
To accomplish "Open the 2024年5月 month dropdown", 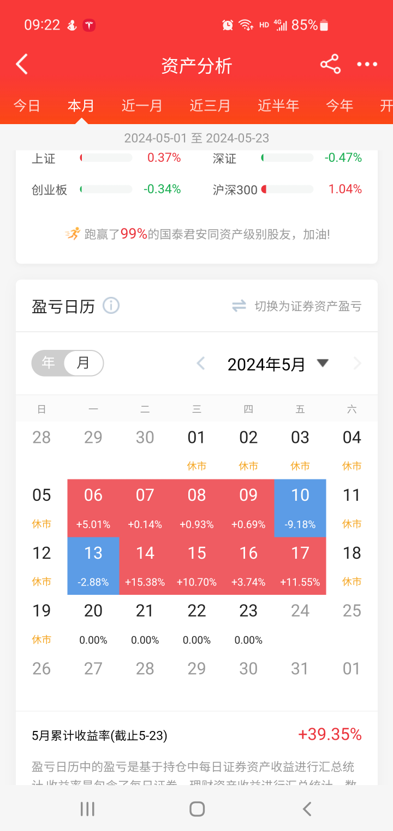I will click(323, 363).
